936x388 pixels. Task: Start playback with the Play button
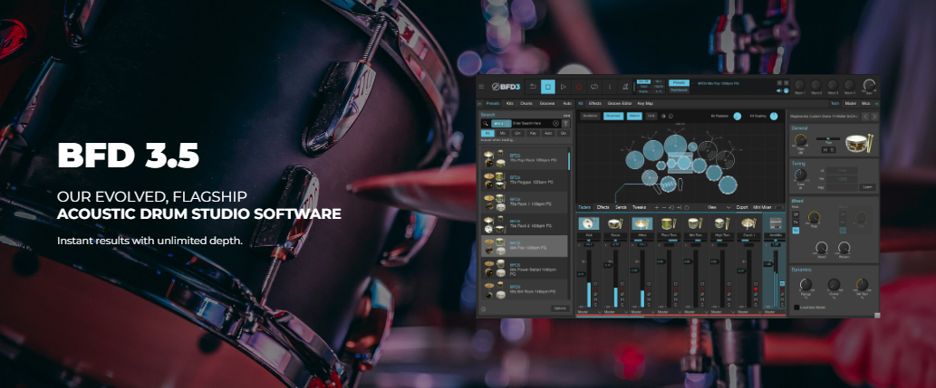[563, 87]
